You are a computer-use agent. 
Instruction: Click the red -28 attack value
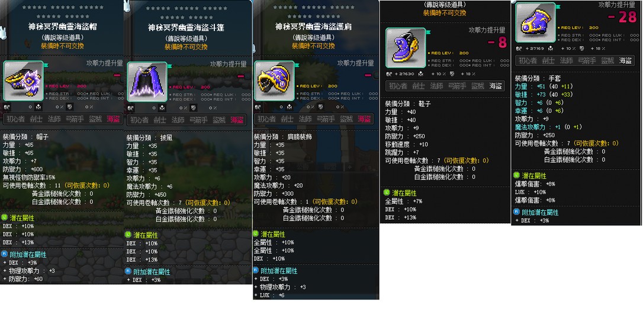(622, 18)
